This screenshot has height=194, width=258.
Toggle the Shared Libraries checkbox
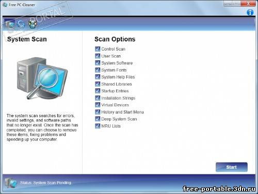pyautogui.click(x=98, y=84)
